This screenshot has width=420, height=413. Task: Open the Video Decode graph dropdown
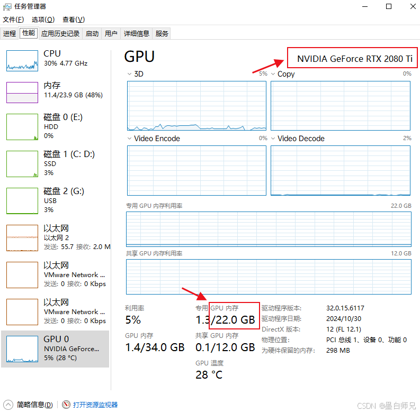coord(273,139)
